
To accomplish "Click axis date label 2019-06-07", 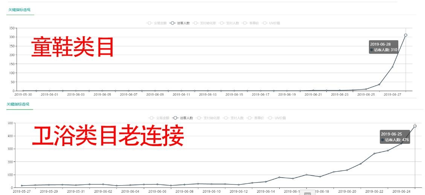I will pos(128,94).
